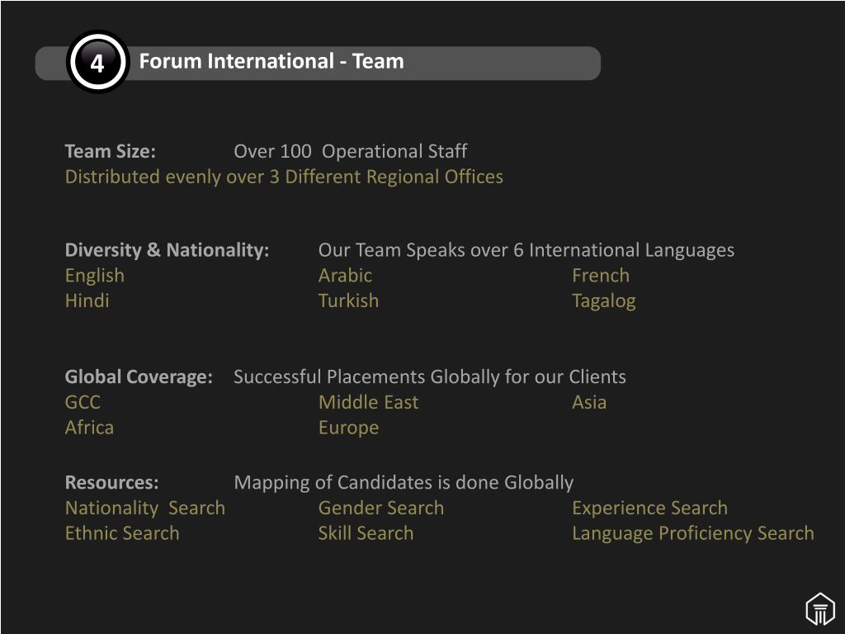Image resolution: width=845 pixels, height=634 pixels.
Task: Click the 'GCC' region entry
Action: coord(83,402)
